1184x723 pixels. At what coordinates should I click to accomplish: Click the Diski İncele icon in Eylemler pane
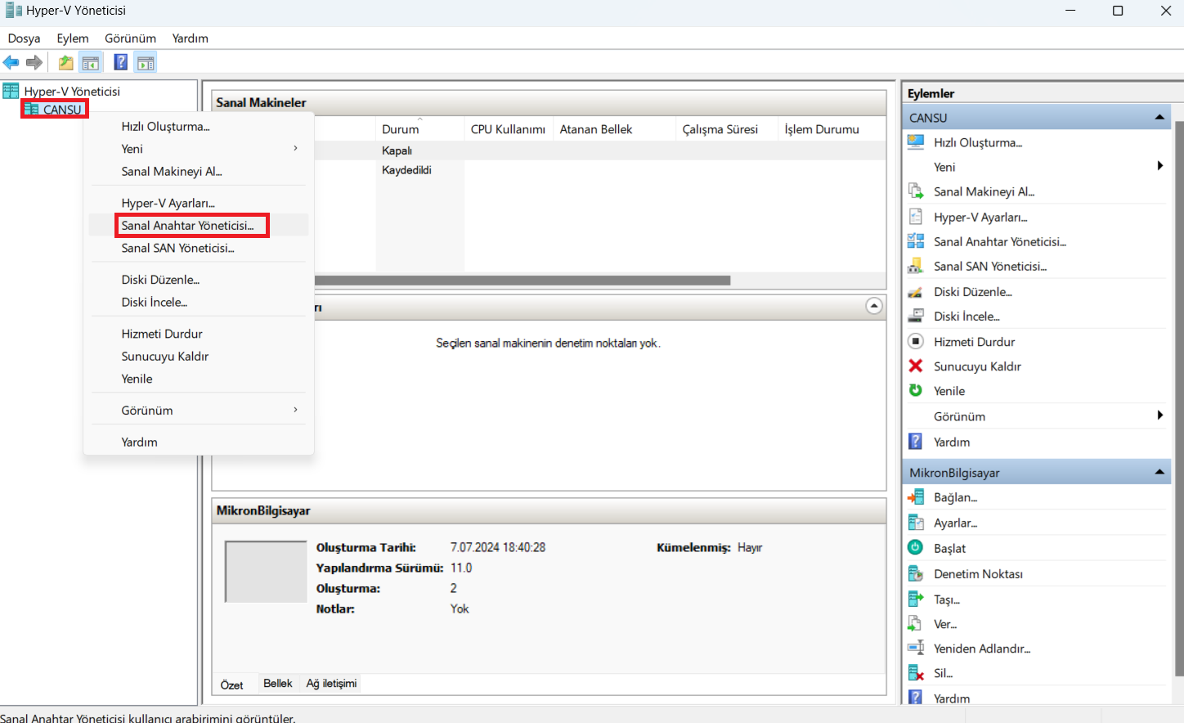[x=916, y=316]
